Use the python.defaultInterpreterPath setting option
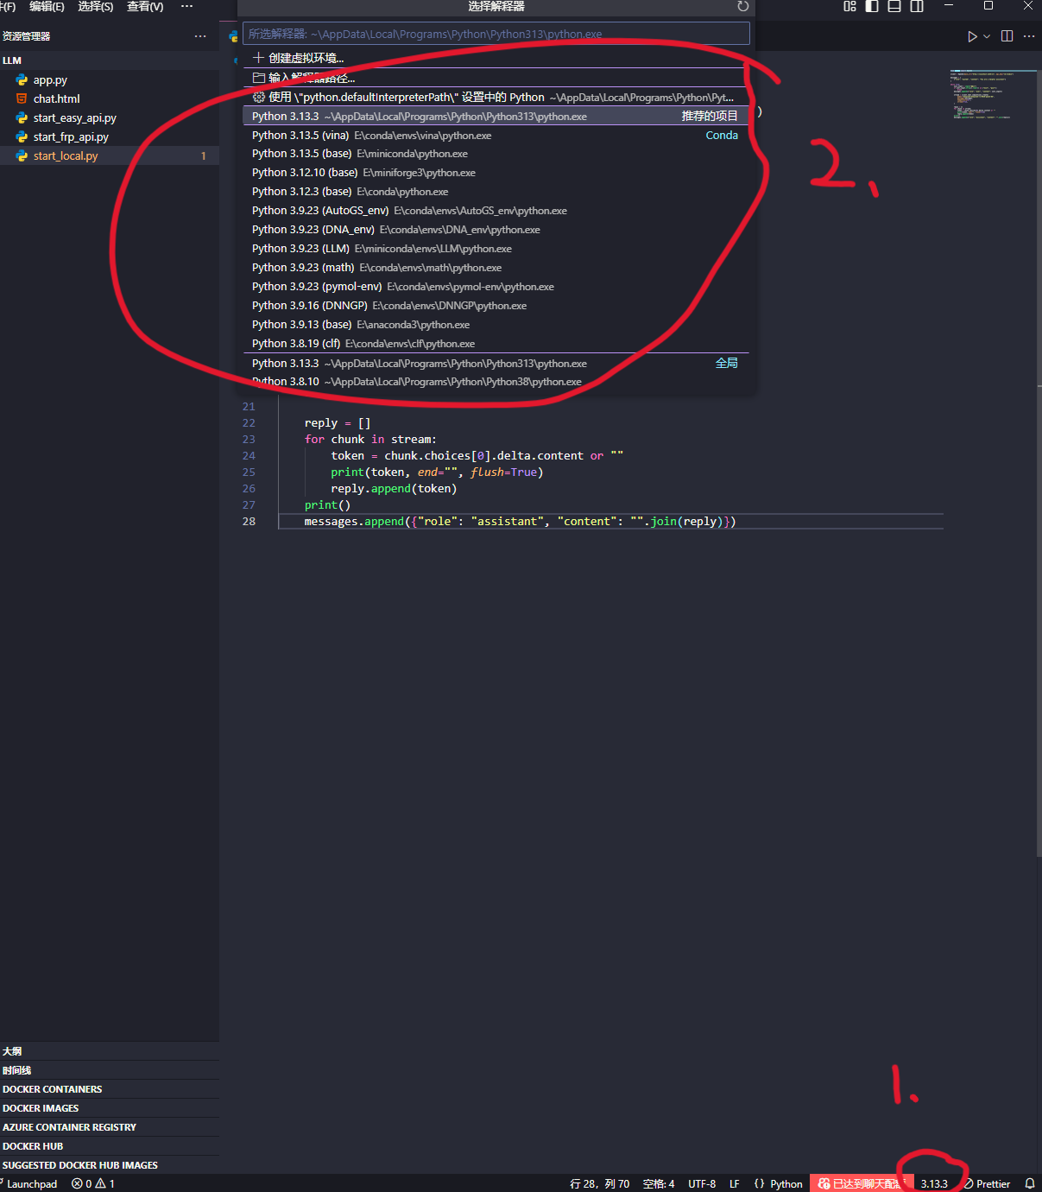Viewport: 1042px width, 1192px height. pos(496,97)
